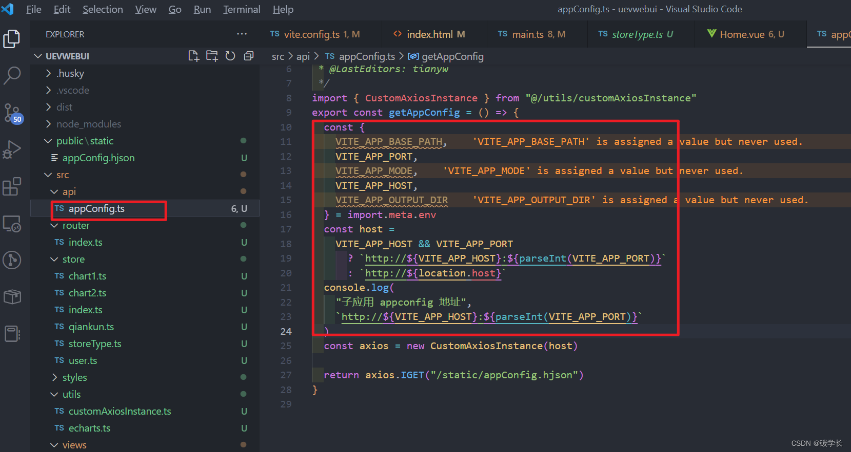The width and height of the screenshot is (851, 452).
Task: Open qiankun.ts file
Action: [x=91, y=327]
